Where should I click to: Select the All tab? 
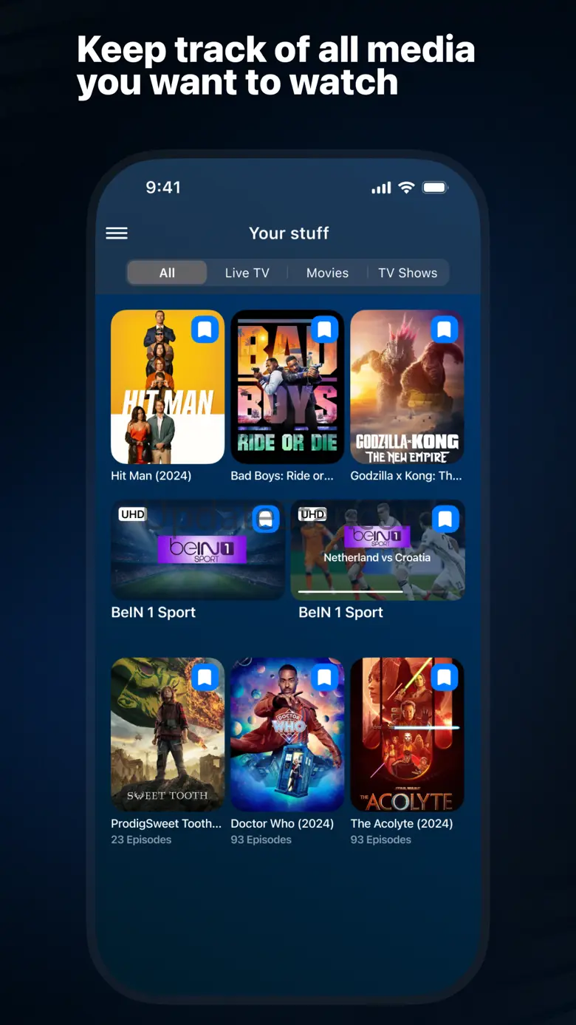pyautogui.click(x=167, y=273)
